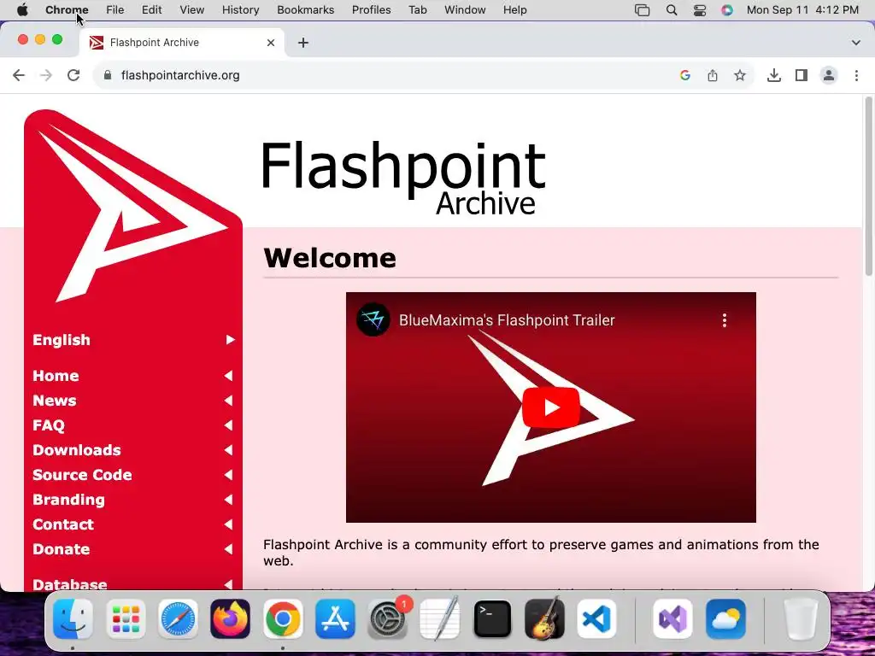The height and width of the screenshot is (656, 875).
Task: Click the BlueMaxima's Flashpoint Trailer title
Action: tap(507, 320)
